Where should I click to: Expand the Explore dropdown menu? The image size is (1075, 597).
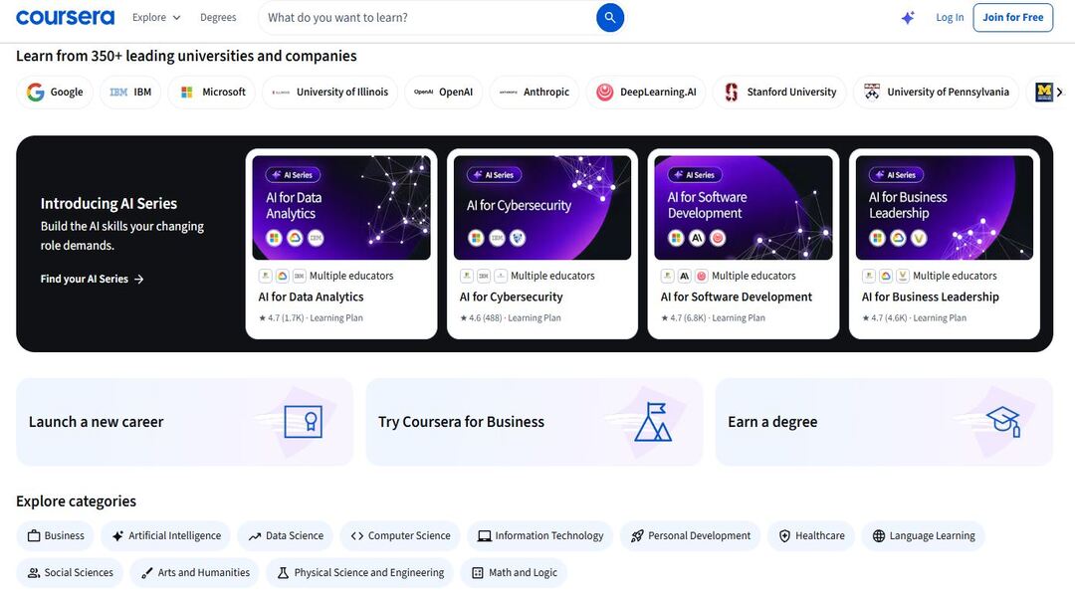(156, 18)
